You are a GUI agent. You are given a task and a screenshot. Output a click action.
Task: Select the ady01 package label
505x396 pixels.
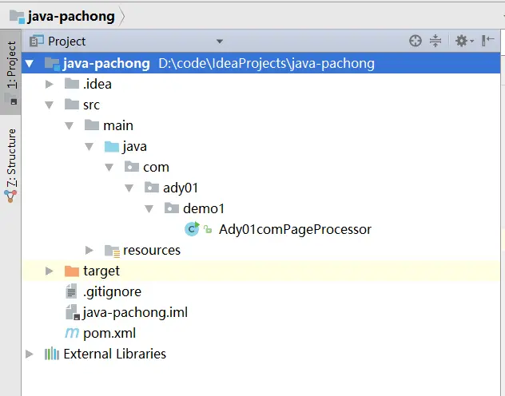coord(181,188)
